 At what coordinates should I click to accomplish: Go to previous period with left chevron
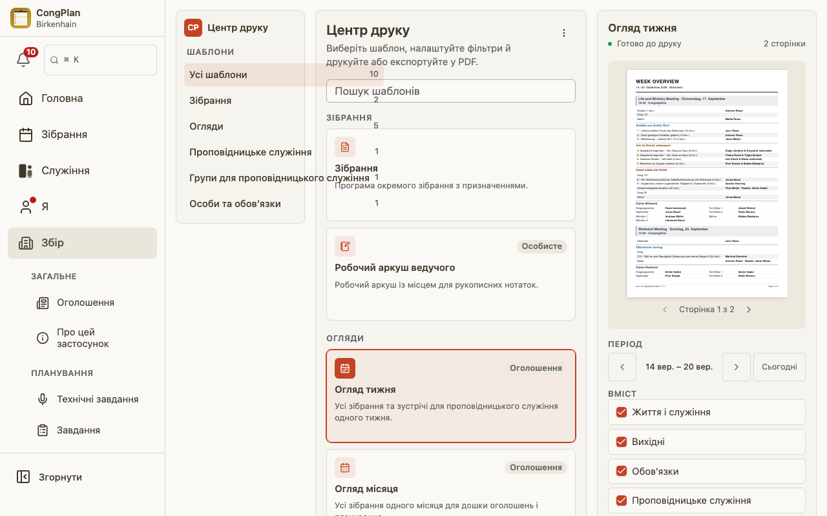(x=622, y=367)
